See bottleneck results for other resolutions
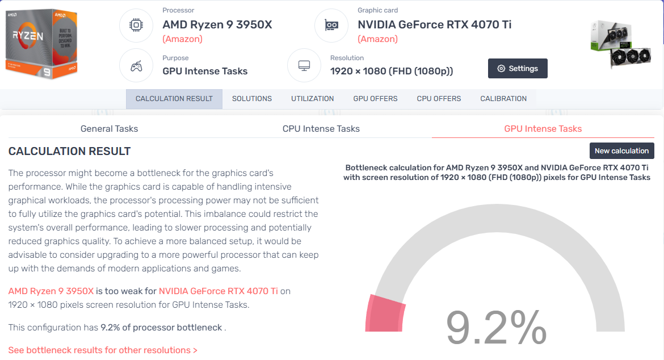The image size is (664, 360). pyautogui.click(x=103, y=350)
